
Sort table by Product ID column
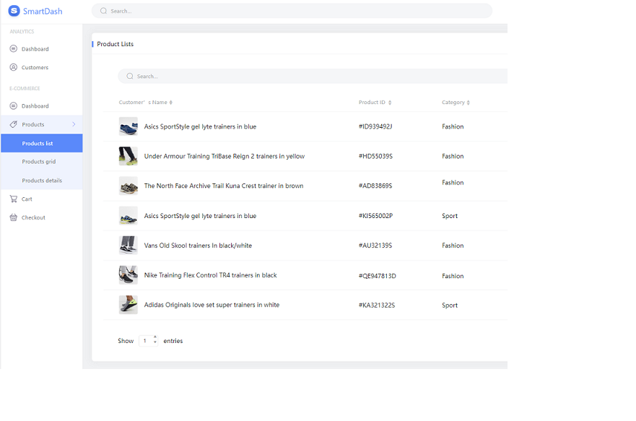[390, 103]
